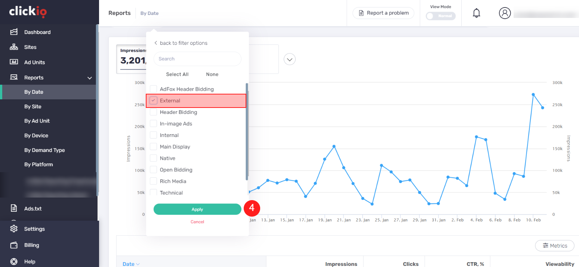This screenshot has width=579, height=267.
Task: Open Ads.txt document icon
Action: [x=14, y=208]
